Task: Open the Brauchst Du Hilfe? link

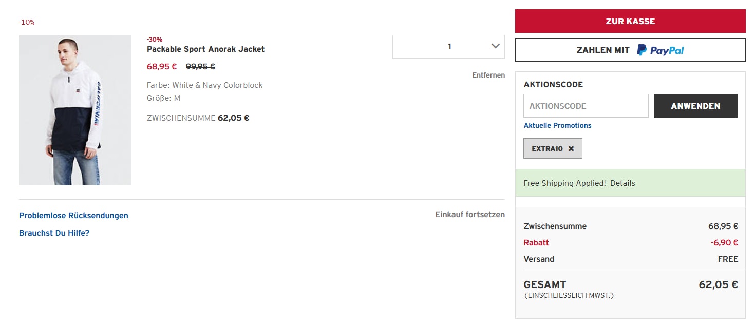Action: (x=54, y=233)
